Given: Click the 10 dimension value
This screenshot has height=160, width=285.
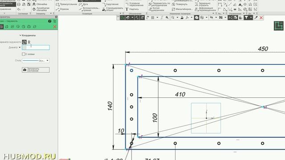Looking at the screenshot, I should (121, 131).
